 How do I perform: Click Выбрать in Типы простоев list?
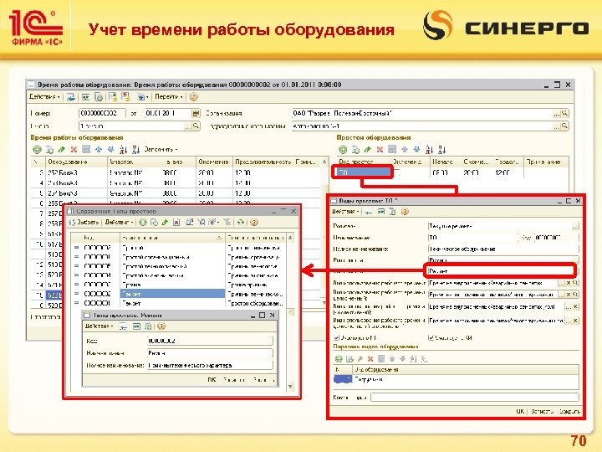click(84, 222)
